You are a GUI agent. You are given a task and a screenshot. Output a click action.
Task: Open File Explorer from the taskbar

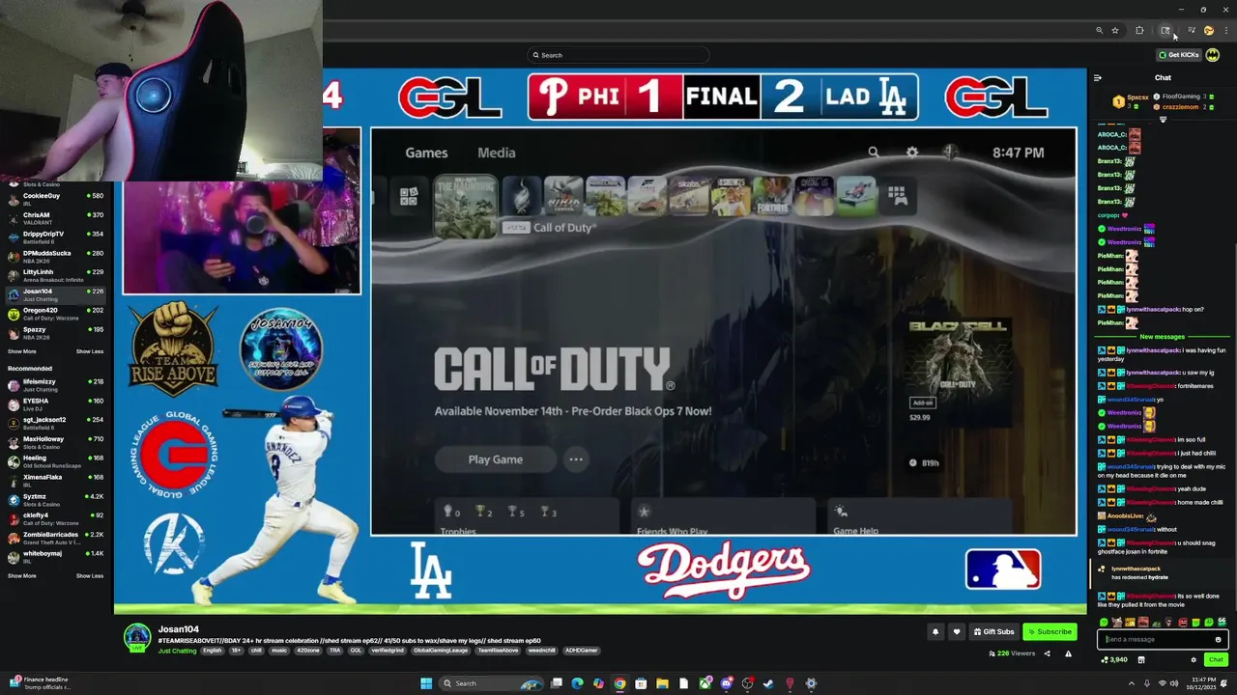tap(662, 683)
